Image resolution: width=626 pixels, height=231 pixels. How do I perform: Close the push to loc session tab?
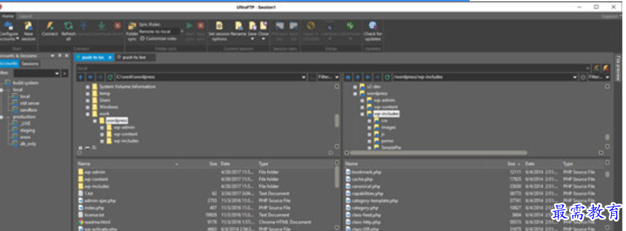[110, 57]
